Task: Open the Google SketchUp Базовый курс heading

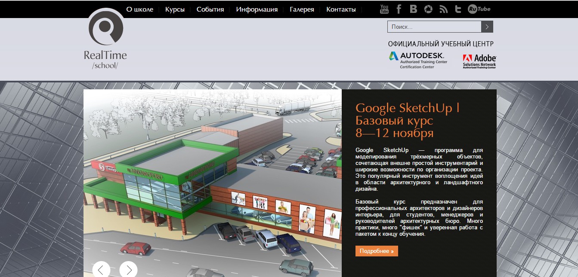Action: click(408, 121)
